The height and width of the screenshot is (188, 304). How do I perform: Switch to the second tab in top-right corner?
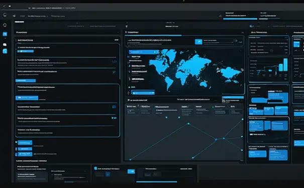coord(269,16)
